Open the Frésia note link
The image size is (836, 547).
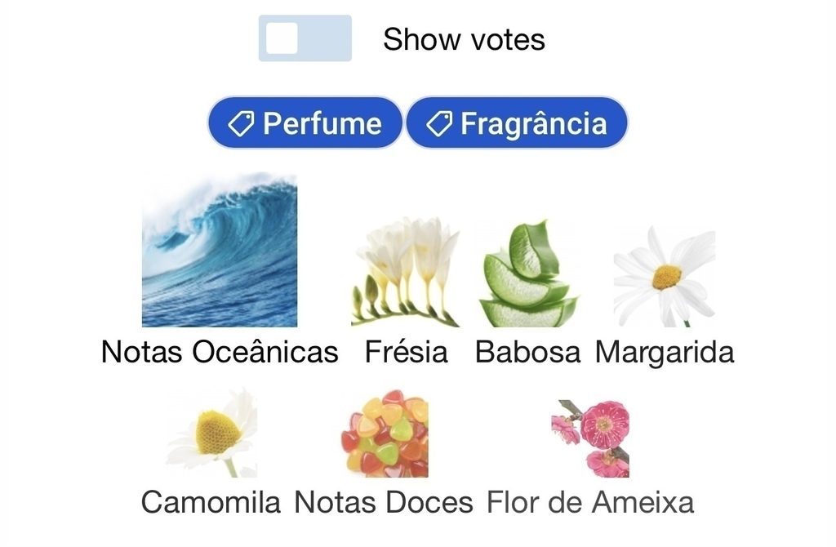pyautogui.click(x=407, y=352)
